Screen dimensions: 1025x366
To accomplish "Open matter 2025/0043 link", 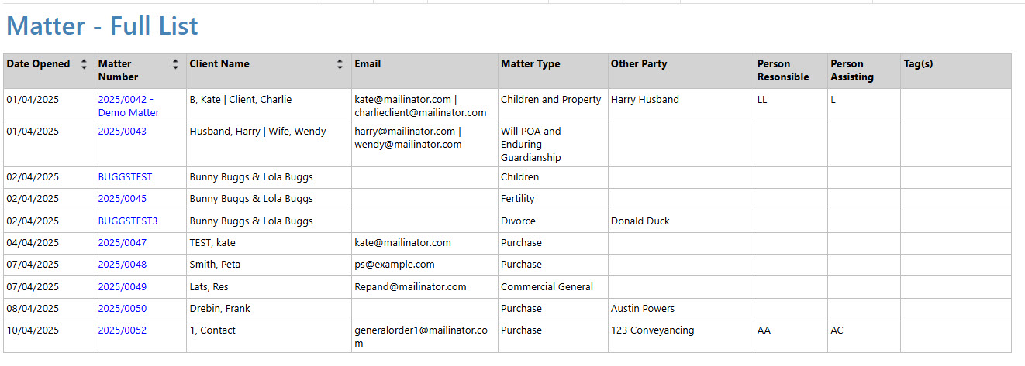I will pyautogui.click(x=122, y=132).
